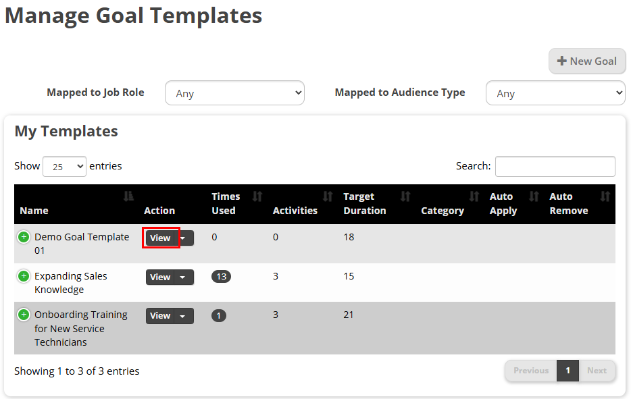Expand the Expanding Sales Knowledge row
631x399 pixels.
pos(24,276)
